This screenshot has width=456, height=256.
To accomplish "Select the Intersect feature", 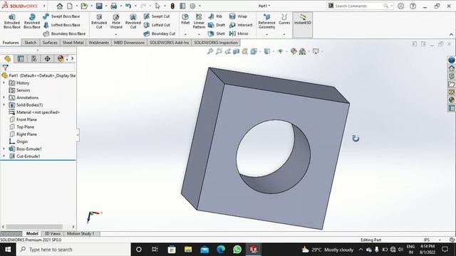I will (241, 26).
